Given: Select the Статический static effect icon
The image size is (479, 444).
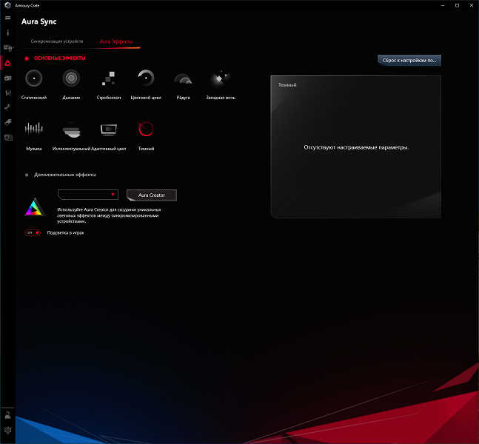Looking at the screenshot, I should click(x=34, y=78).
